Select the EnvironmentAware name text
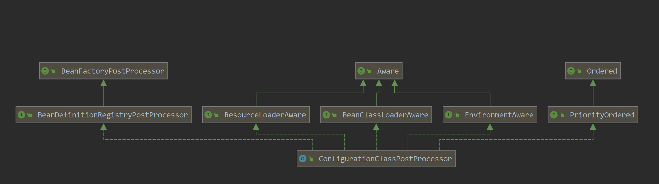The width and height of the screenshot is (659, 184). (499, 115)
